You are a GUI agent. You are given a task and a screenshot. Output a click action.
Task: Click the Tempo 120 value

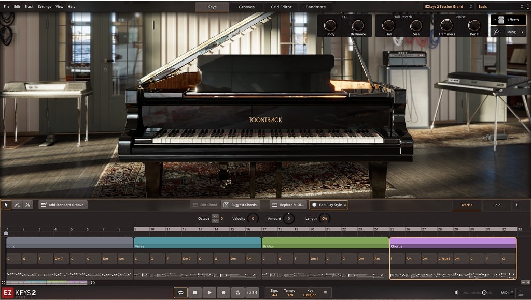point(290,295)
